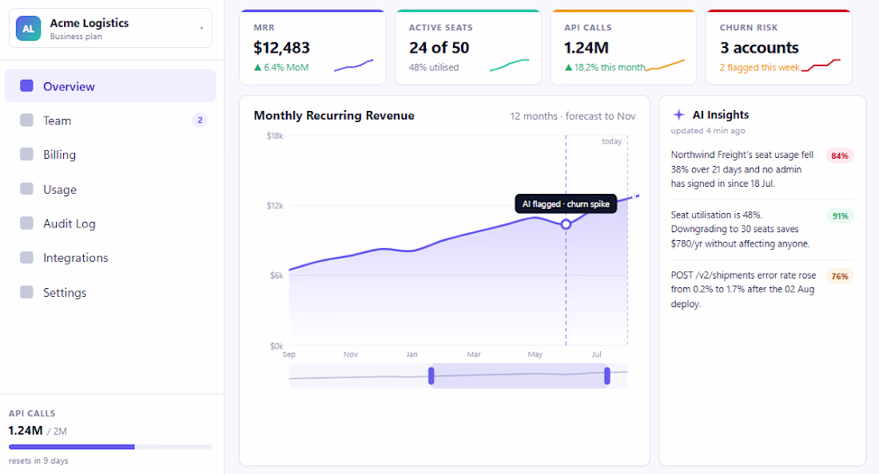Click the Overview sidebar icon
The image size is (879, 474).
26,85
